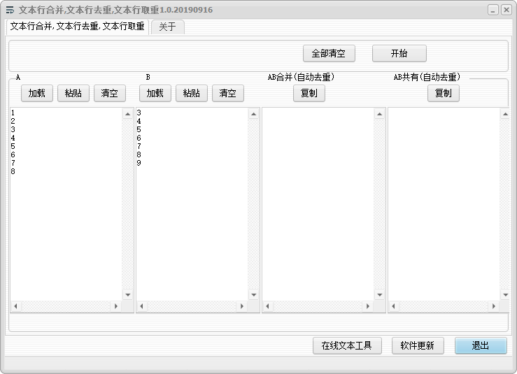
Task: Clear column B with its 清空 button
Action: tap(227, 93)
